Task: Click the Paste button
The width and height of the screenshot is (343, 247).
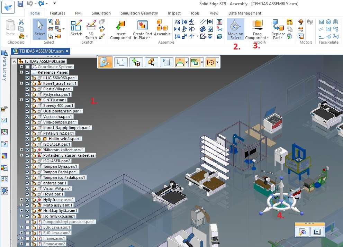Action: pyautogui.click(x=10, y=27)
